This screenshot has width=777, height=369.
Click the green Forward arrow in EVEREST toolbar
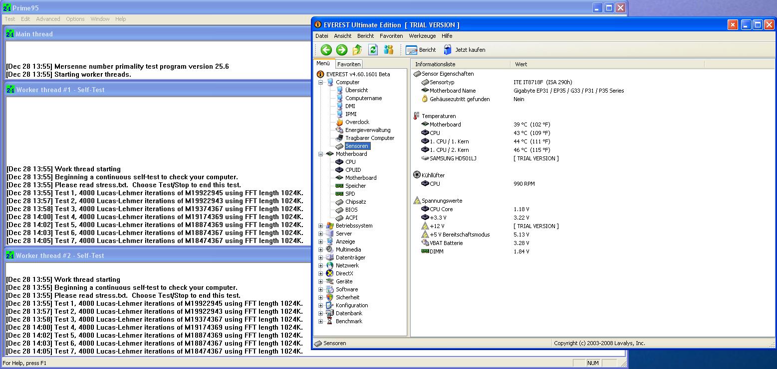point(342,50)
